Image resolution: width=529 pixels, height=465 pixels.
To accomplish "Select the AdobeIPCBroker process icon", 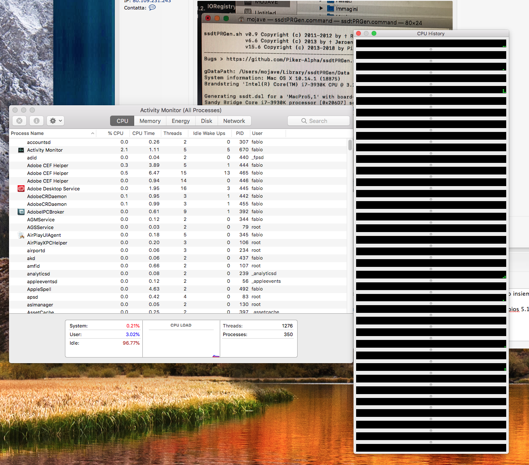I will [x=21, y=212].
